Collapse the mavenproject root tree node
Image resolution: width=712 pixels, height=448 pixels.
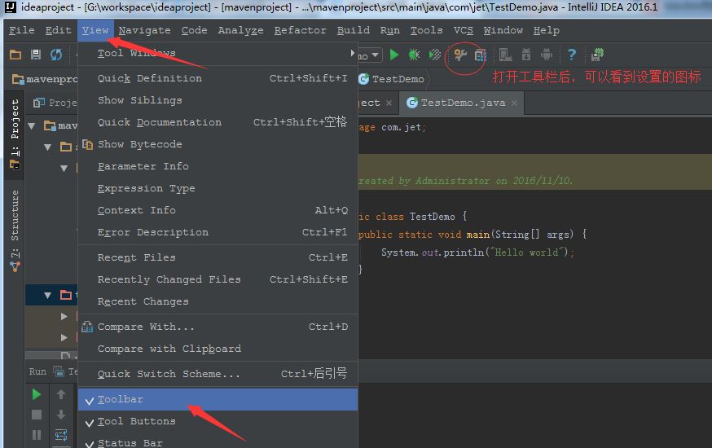pos(31,125)
